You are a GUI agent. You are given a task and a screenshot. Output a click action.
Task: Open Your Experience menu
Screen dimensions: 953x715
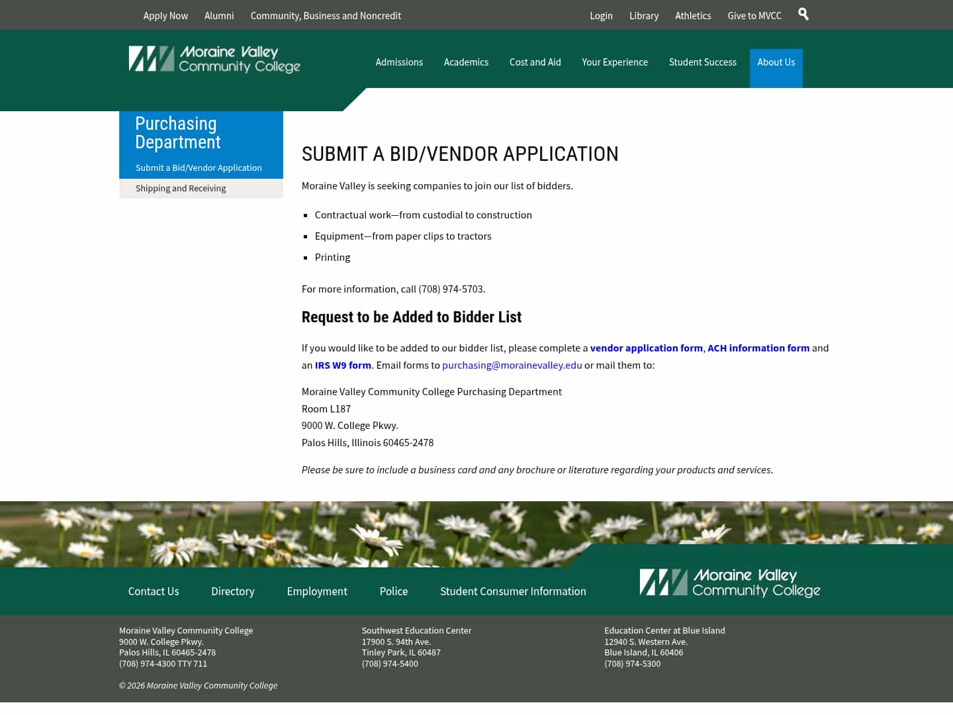coord(615,62)
